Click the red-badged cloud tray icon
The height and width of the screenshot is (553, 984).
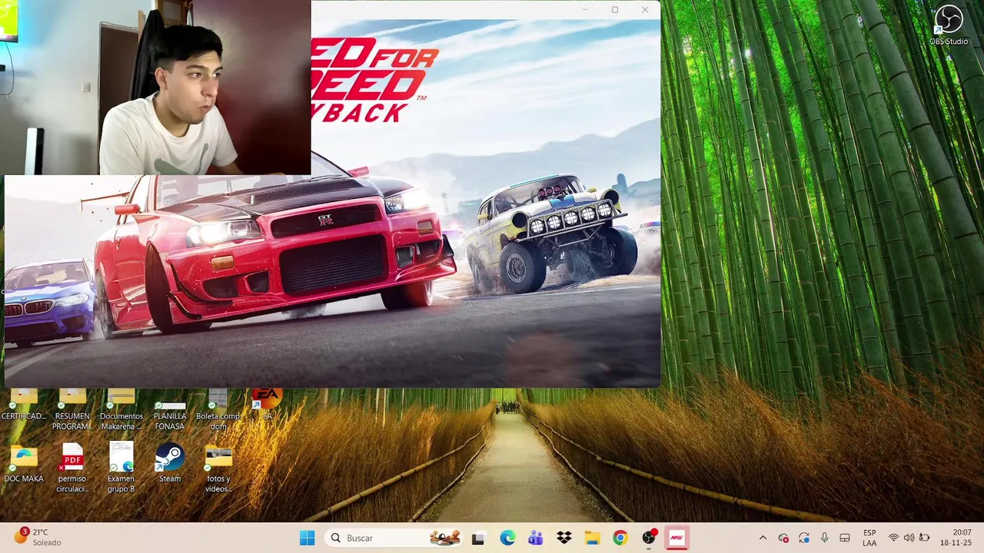(x=783, y=538)
